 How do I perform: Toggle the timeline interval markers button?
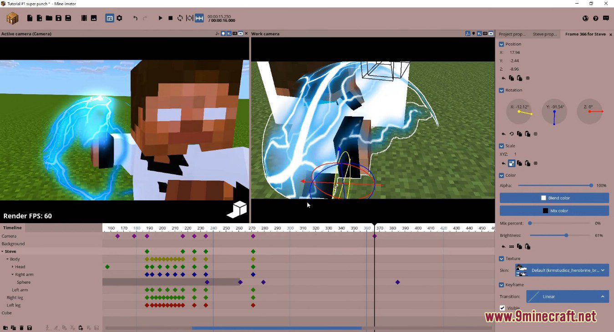[x=199, y=18]
